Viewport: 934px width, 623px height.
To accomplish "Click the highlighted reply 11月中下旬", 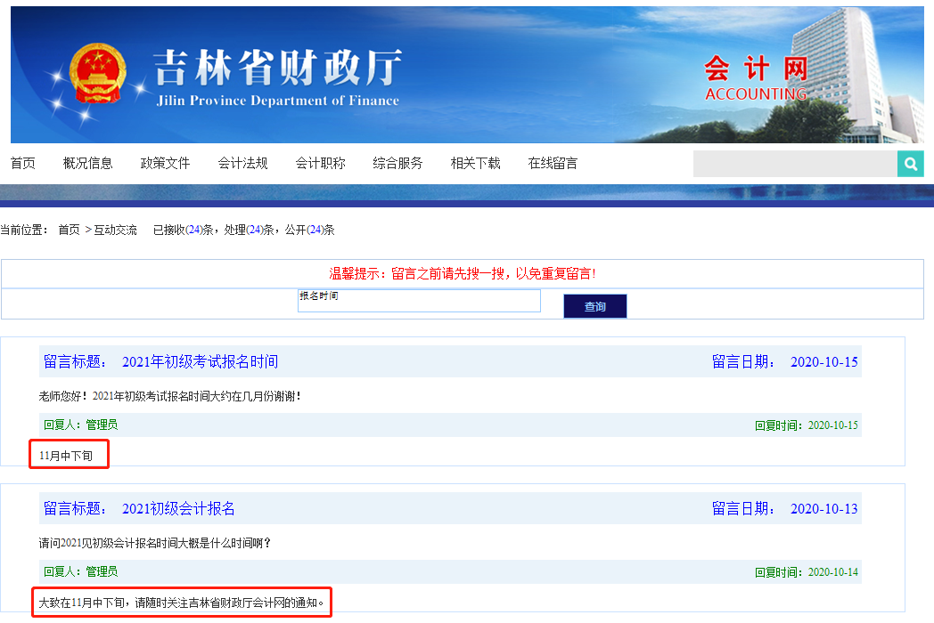I will pos(68,456).
